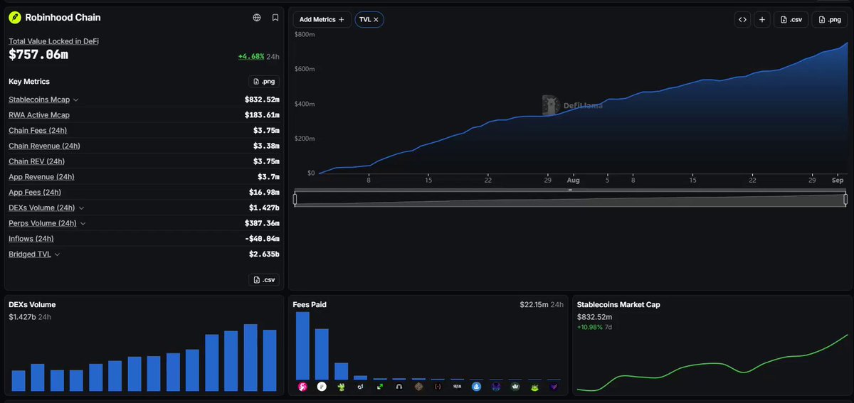Click the Stablecoins Market Cap card title
This screenshot has height=403, width=854.
click(x=618, y=305)
